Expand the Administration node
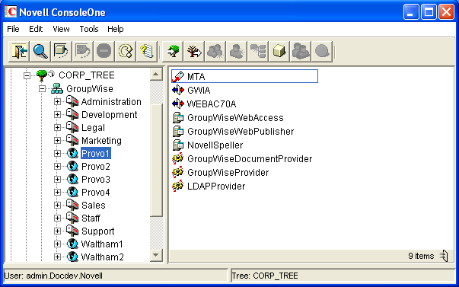 [x=57, y=101]
